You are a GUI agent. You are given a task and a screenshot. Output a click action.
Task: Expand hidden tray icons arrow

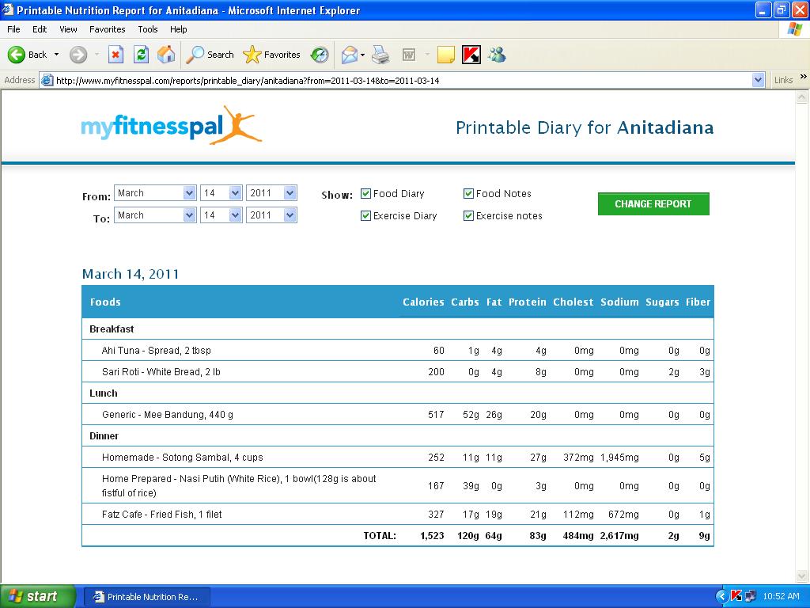tap(721, 596)
